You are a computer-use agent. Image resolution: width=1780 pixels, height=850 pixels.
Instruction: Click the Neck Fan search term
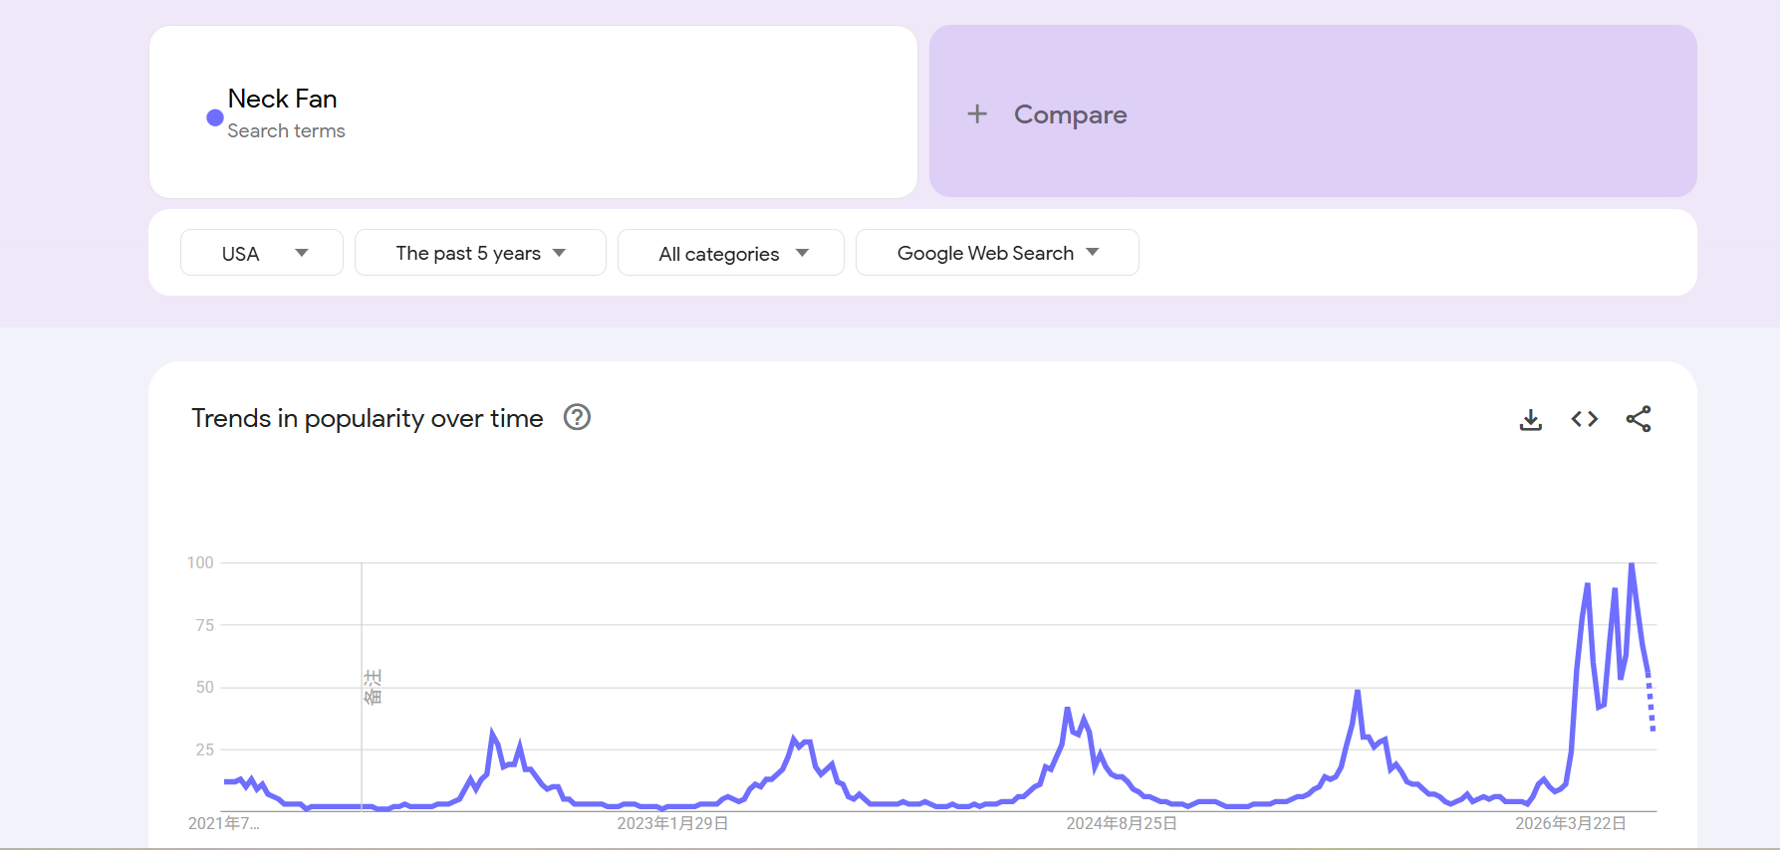click(x=282, y=99)
